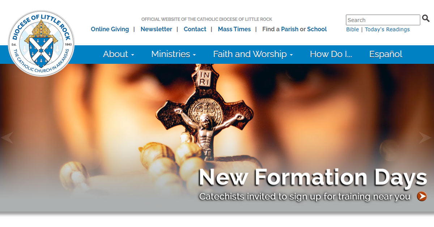Click the Parish link
Viewport: 434px width, 227px height.
pos(290,29)
